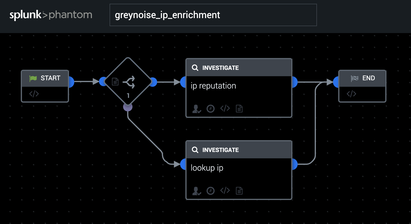The width and height of the screenshot is (411, 224).
Task: Click the approver user icon in lookup ip
Action: click(x=196, y=191)
